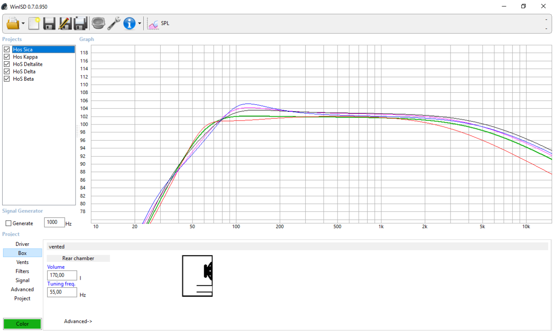Select the HoS Beta project in list
The image size is (556, 333).
click(x=23, y=79)
